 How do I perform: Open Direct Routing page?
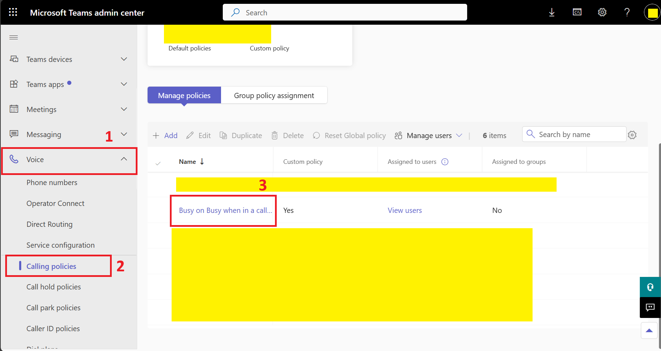pyautogui.click(x=49, y=224)
